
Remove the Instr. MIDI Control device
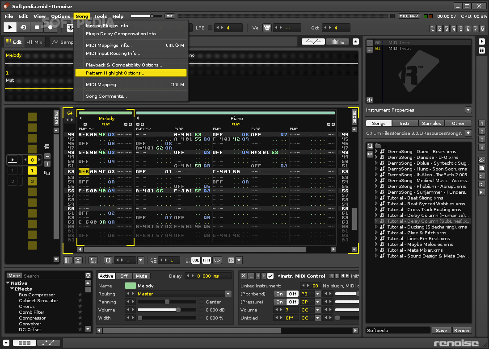pos(243,276)
